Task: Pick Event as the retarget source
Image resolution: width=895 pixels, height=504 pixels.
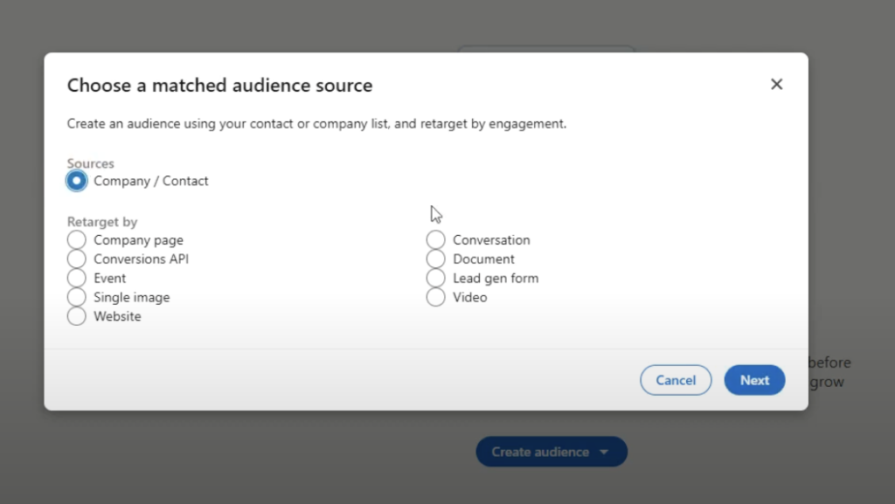Action: point(76,278)
